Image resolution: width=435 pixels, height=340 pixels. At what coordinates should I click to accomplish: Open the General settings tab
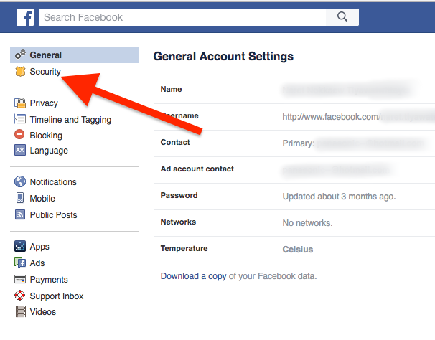click(x=75, y=55)
